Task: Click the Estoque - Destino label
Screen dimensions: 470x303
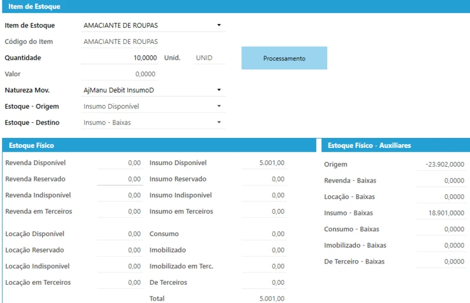Action: tap(32, 122)
